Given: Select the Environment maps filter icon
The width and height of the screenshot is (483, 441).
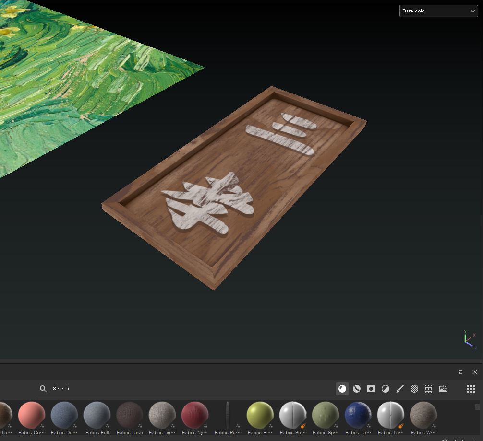Looking at the screenshot, I should tap(443, 389).
